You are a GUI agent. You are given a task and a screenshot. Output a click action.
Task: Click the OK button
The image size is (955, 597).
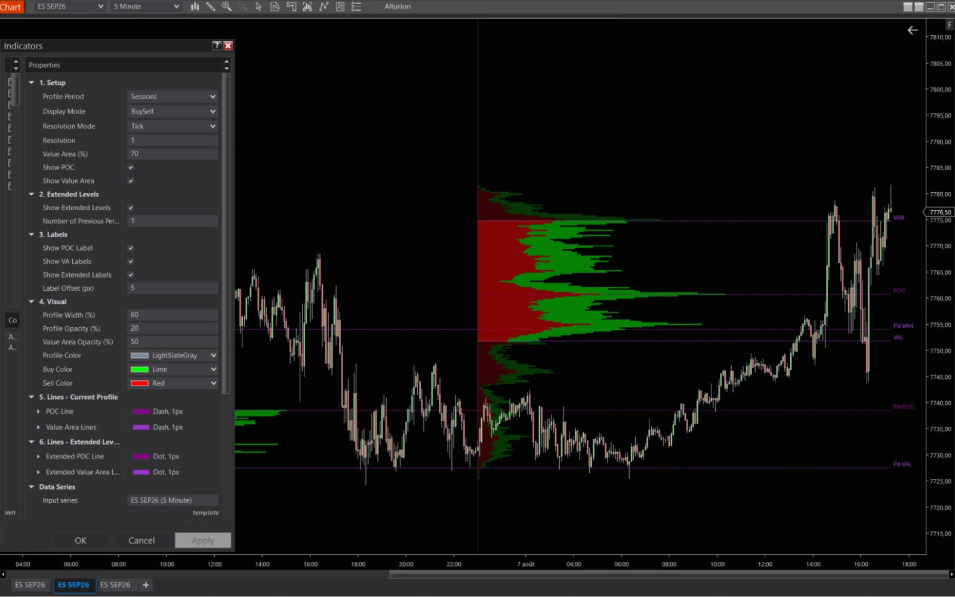(x=81, y=540)
